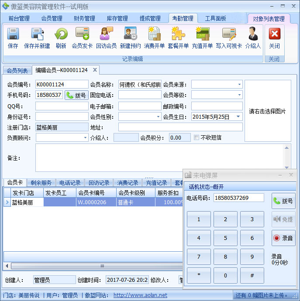Click 保存并新建 save-and-new icon
The image size is (300, 301).
[x=37, y=34]
